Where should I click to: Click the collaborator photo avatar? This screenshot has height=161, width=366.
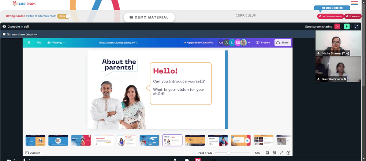point(243,43)
